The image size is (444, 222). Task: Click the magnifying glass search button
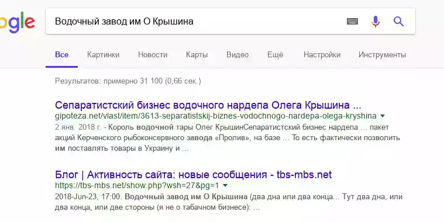pyautogui.click(x=399, y=21)
